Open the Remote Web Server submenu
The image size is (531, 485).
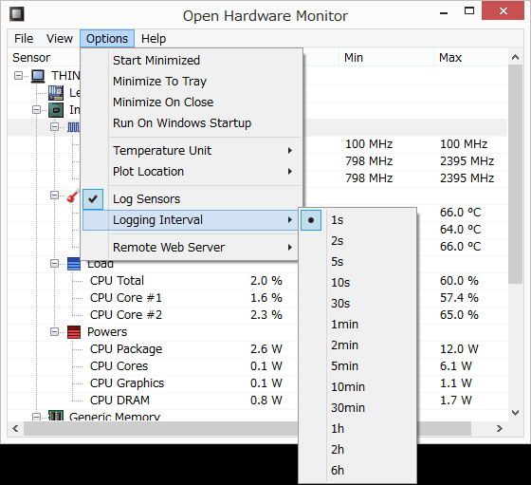point(192,248)
